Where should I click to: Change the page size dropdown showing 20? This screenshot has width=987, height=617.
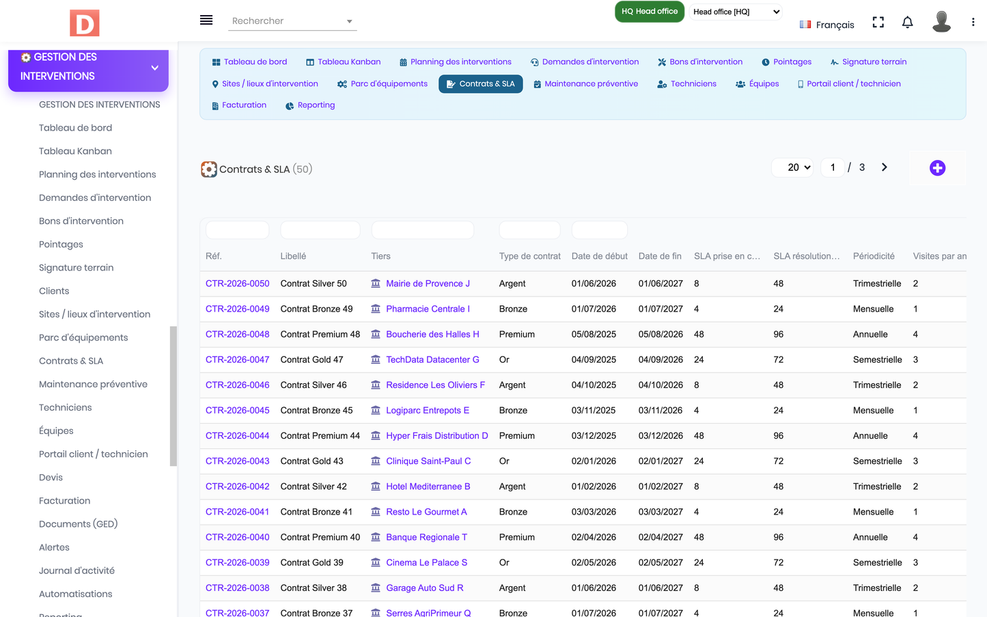click(x=792, y=167)
